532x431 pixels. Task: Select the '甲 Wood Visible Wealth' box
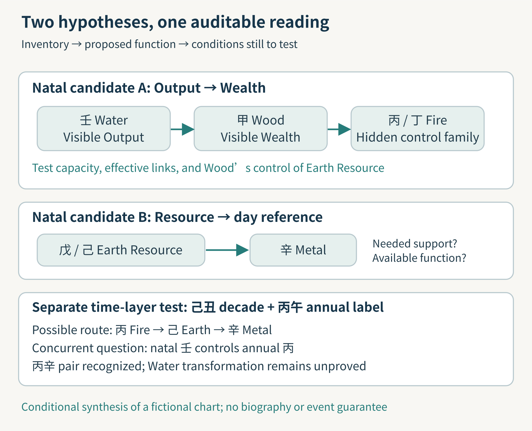(261, 129)
